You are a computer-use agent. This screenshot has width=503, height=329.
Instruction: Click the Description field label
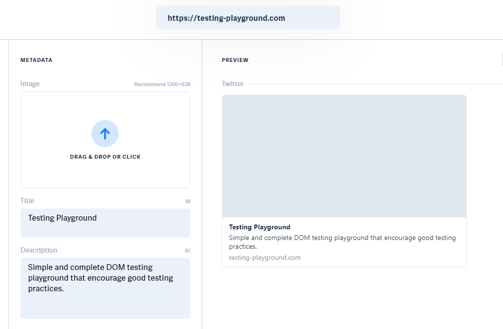pos(39,250)
